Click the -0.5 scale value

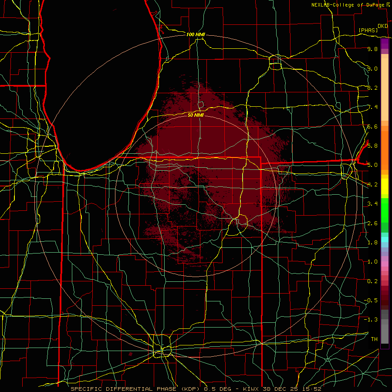[x=371, y=300]
